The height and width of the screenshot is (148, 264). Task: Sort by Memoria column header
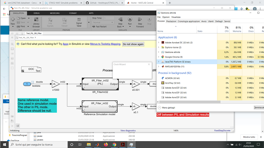tap(236, 29)
